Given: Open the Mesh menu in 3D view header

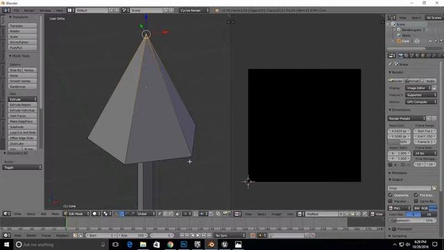Looking at the screenshot, I should coord(55,214).
